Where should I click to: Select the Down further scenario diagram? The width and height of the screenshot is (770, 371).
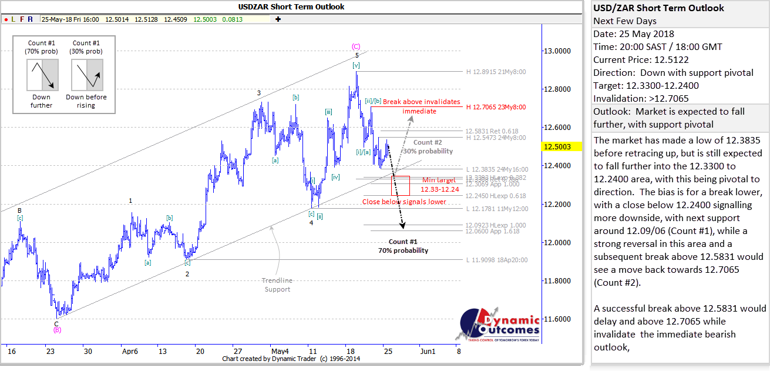[42, 73]
